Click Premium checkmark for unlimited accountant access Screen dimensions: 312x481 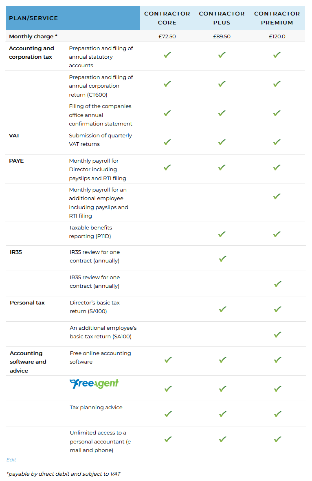[278, 439]
